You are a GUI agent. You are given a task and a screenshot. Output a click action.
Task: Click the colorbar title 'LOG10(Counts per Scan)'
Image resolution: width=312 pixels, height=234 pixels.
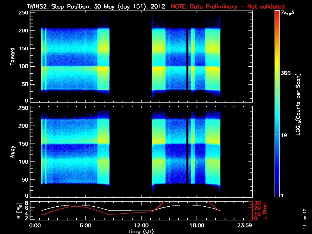(298, 104)
